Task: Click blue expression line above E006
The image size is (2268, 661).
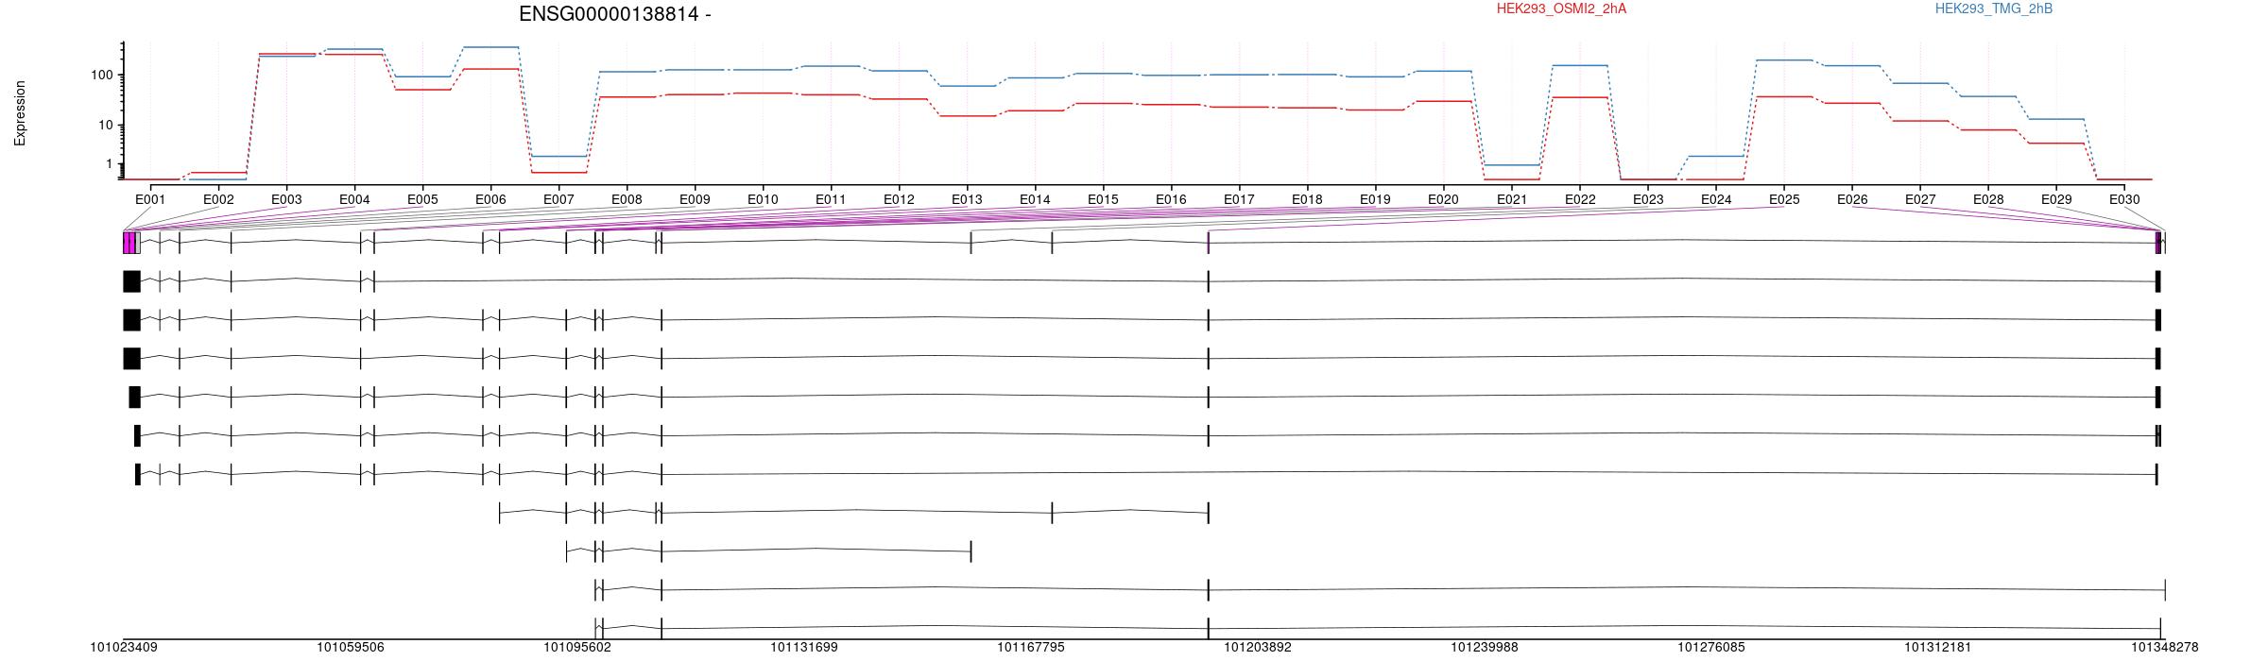Action: 490,47
